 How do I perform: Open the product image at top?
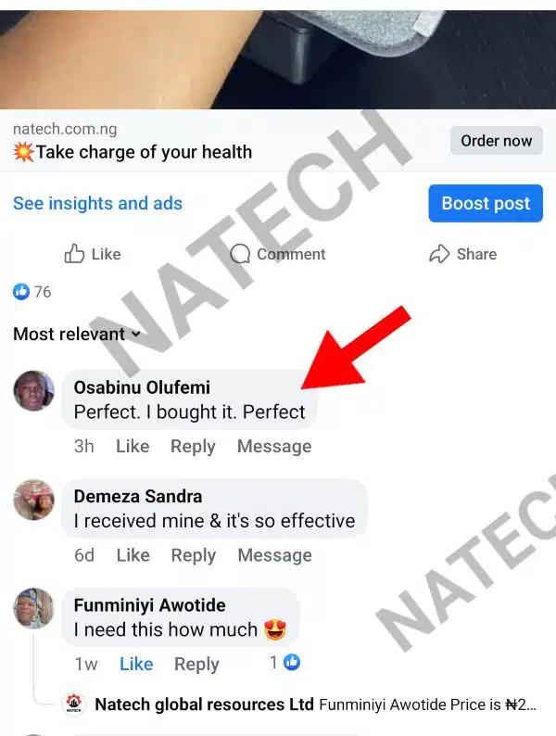point(278,59)
